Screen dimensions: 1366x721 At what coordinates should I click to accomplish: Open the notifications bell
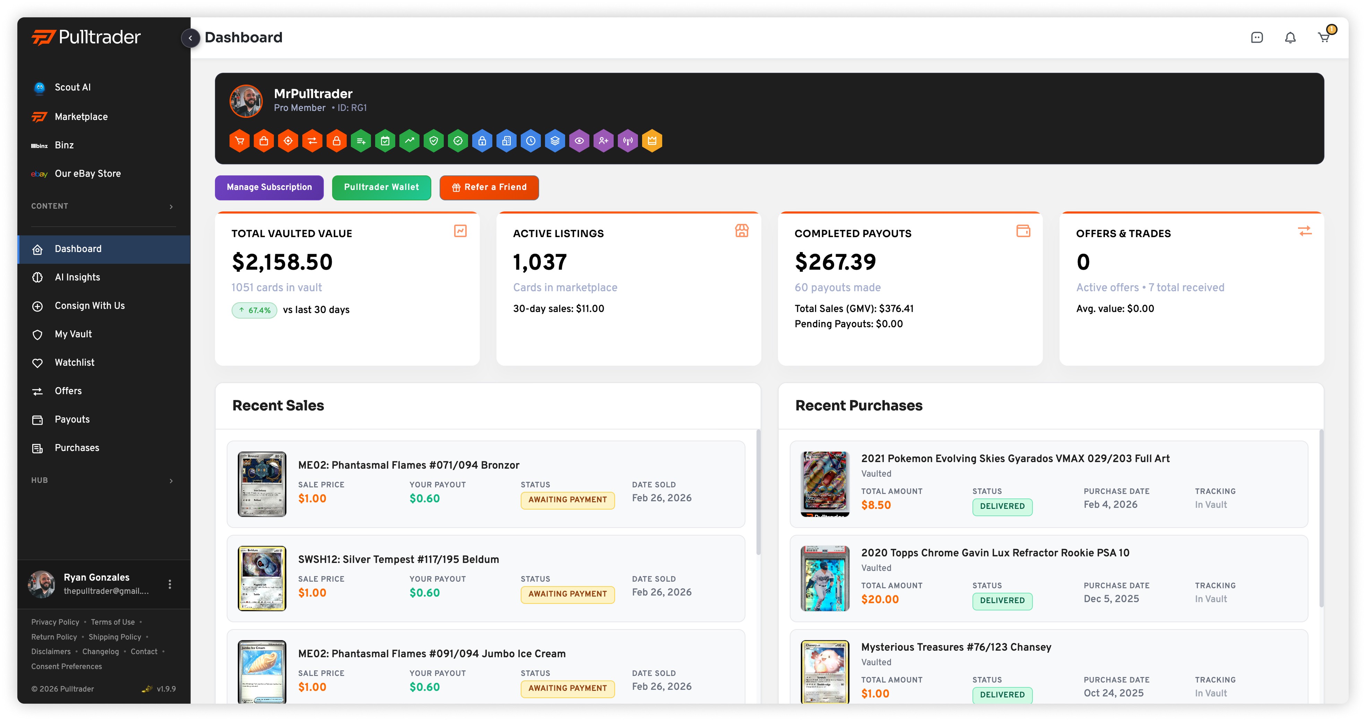1290,38
